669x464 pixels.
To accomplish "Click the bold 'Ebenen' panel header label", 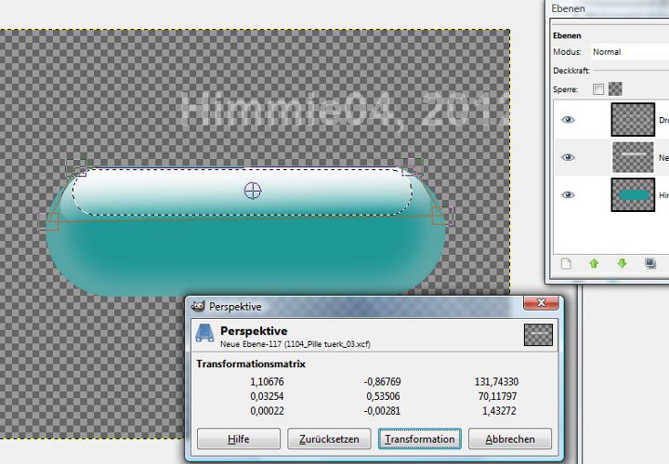I will (567, 36).
